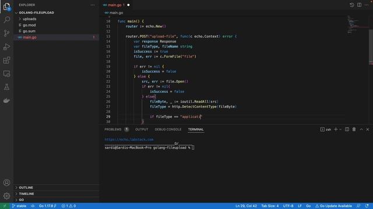Screen dimensions: 373x209
Task: Open the Run and Debug view
Action: [x=6, y=46]
